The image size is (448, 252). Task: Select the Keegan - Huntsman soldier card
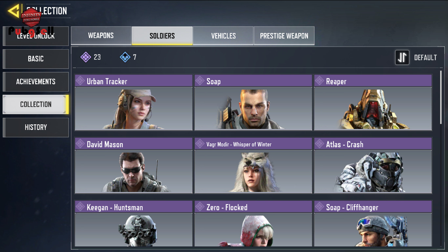[x=133, y=223]
